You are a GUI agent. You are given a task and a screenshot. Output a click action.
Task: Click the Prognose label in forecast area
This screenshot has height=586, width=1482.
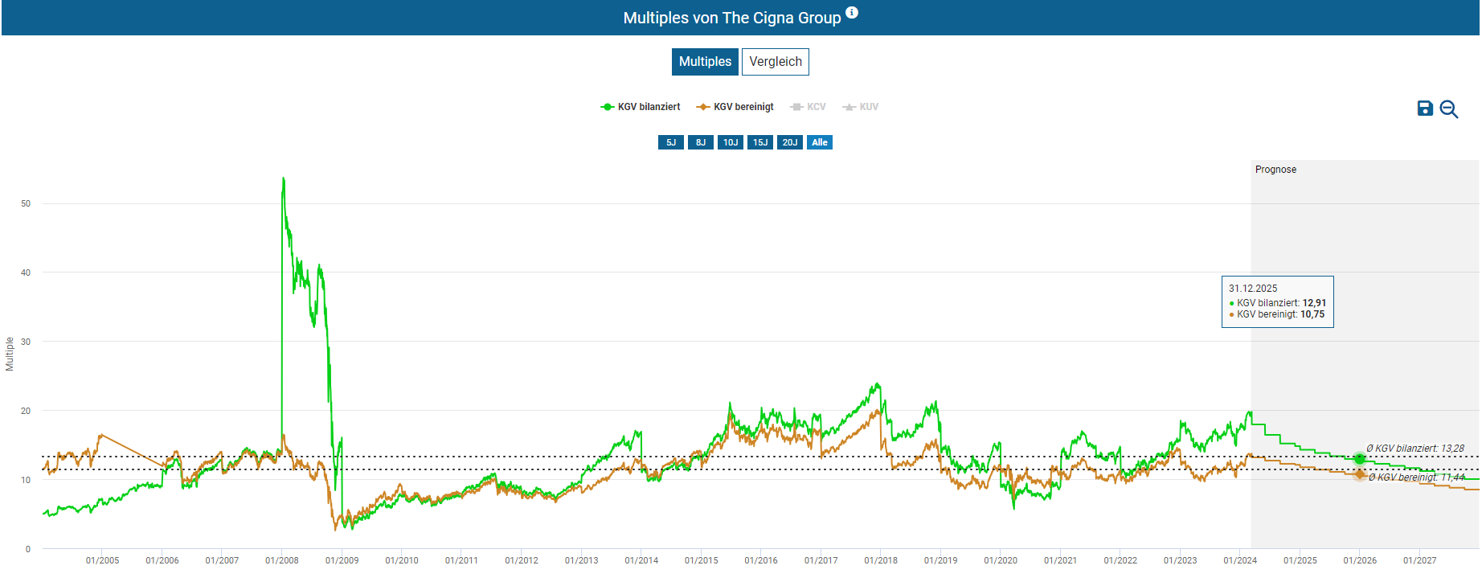click(x=1275, y=170)
